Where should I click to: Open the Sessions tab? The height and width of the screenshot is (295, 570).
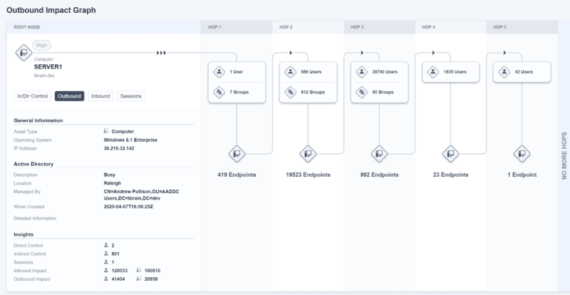pos(131,96)
